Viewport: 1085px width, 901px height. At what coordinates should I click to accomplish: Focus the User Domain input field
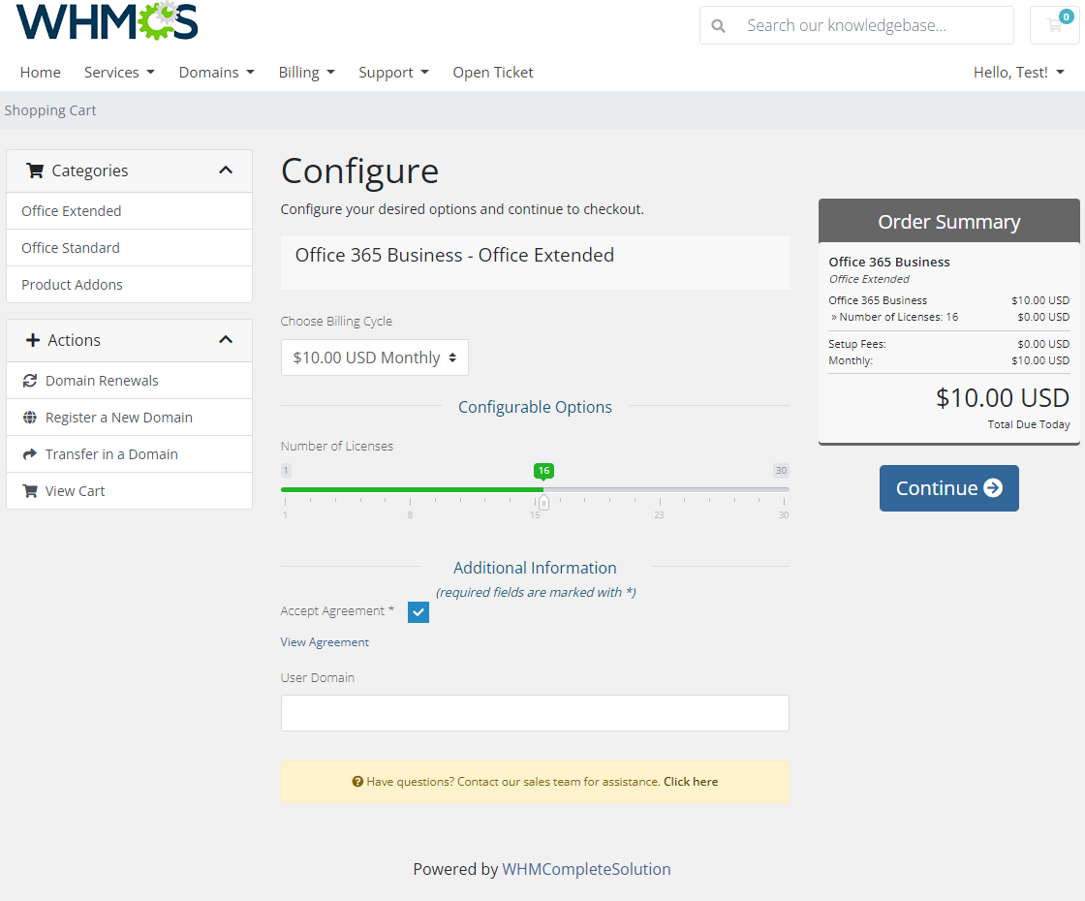pyautogui.click(x=535, y=713)
